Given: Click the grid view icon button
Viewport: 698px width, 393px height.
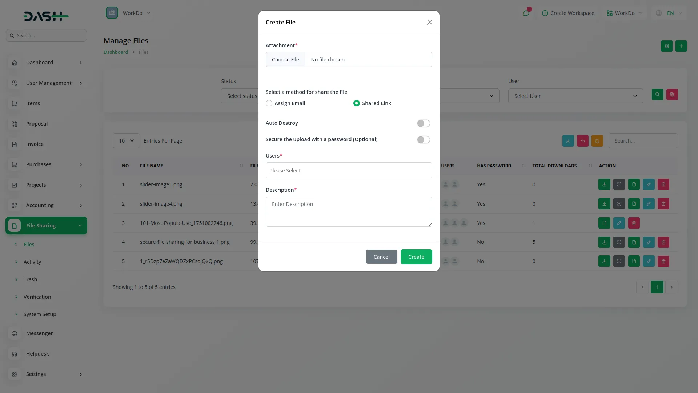Looking at the screenshot, I should point(666,46).
